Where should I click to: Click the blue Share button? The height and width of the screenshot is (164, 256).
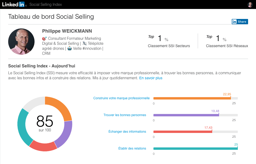[x=240, y=21]
